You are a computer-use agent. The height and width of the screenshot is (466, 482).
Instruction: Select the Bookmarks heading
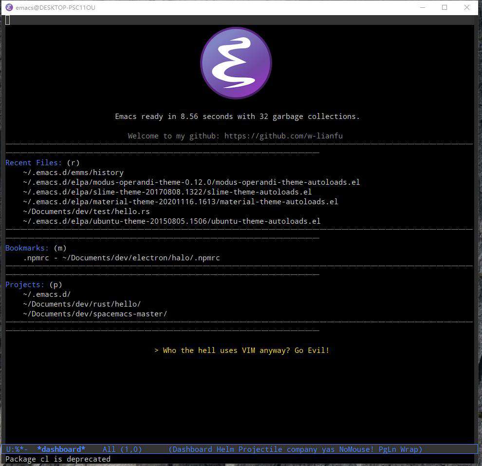click(27, 248)
